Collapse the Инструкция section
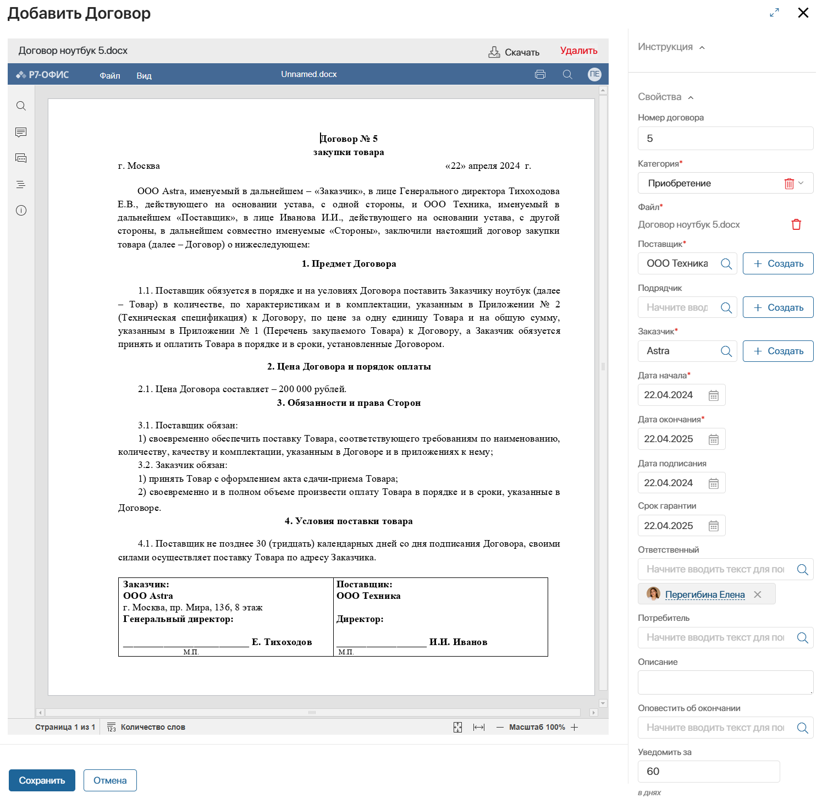The image size is (822, 804). click(702, 47)
